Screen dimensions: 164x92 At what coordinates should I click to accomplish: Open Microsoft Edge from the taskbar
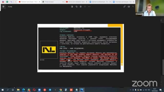[x=24, y=90]
